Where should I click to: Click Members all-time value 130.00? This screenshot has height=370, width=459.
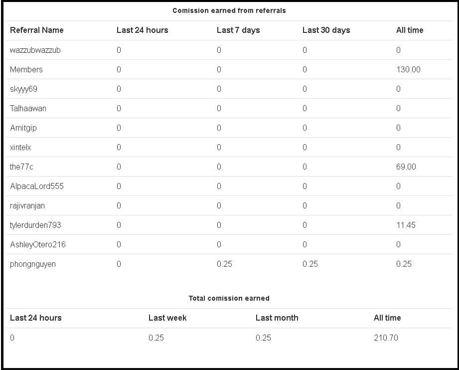click(x=408, y=69)
